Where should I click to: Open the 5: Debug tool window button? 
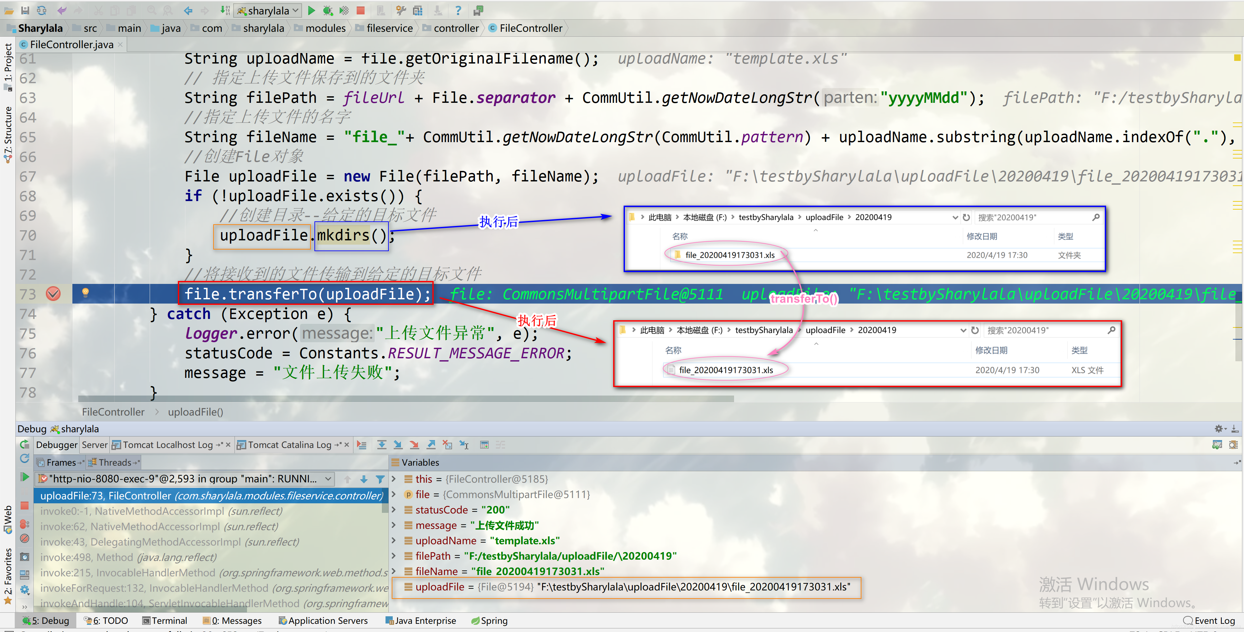point(46,621)
